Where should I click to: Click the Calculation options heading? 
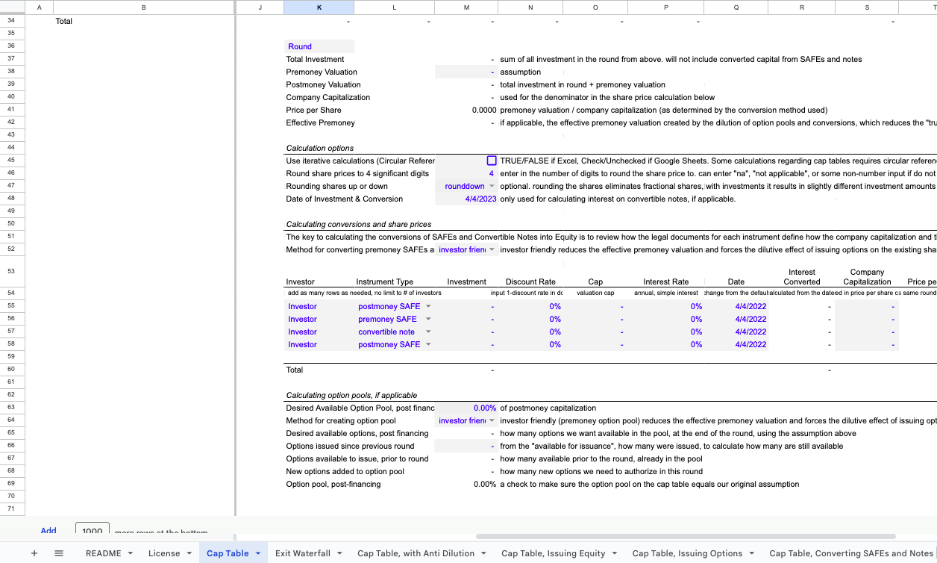320,148
